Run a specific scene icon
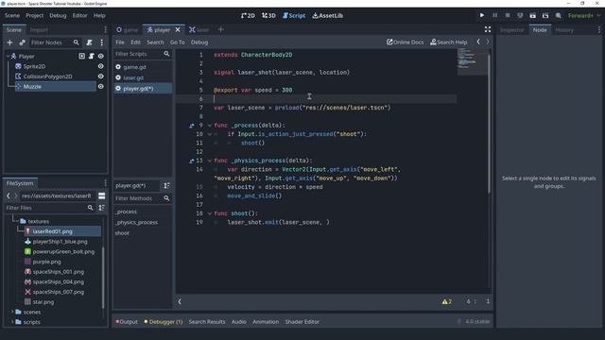This screenshot has height=340, width=605. (x=545, y=15)
